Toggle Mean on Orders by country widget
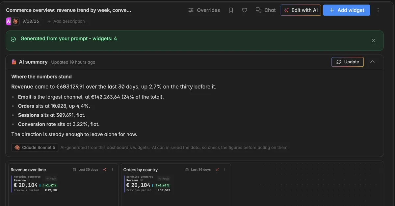 [x=164, y=179]
